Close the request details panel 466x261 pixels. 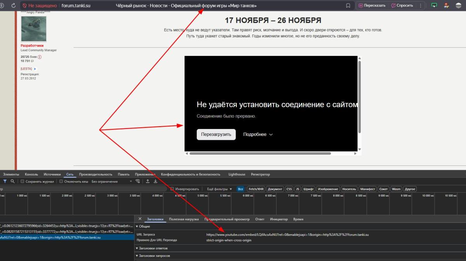[140, 219]
